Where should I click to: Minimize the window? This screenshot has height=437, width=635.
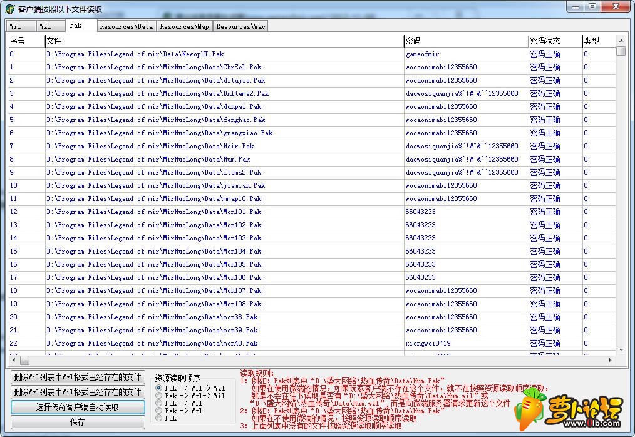pyautogui.click(x=576, y=6)
